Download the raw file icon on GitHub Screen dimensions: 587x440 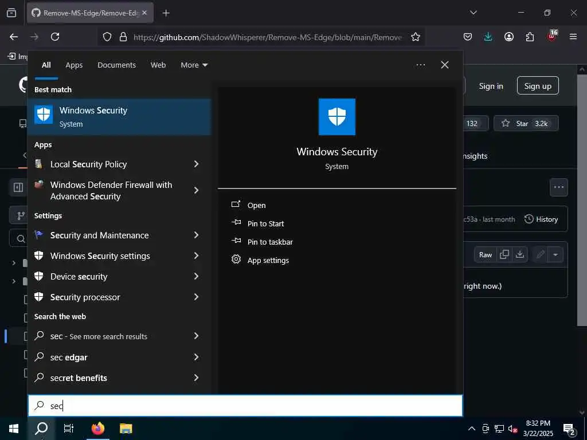point(519,255)
